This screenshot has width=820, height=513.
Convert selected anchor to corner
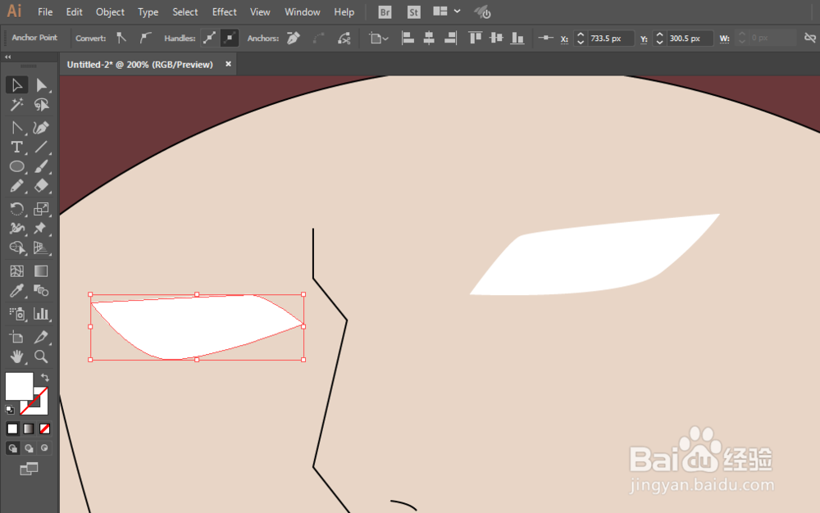click(121, 39)
